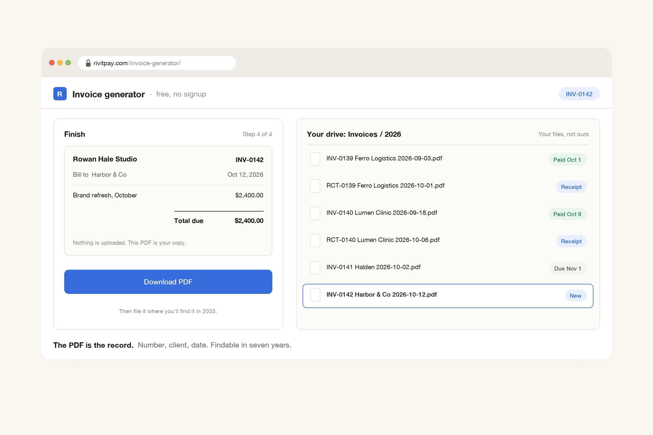Open INV-0141 Halden 2026-10-02.pdf
Viewport: 653px width, 435px height.
coord(373,267)
